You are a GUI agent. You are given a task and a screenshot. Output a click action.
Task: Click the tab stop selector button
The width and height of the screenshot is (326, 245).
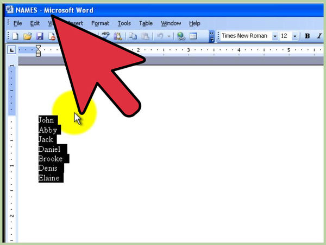[11, 50]
